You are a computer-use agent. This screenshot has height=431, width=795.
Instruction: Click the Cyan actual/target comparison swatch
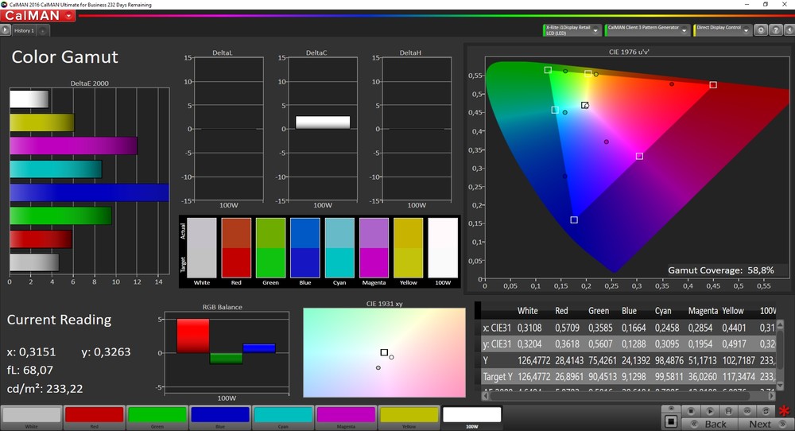(x=339, y=248)
